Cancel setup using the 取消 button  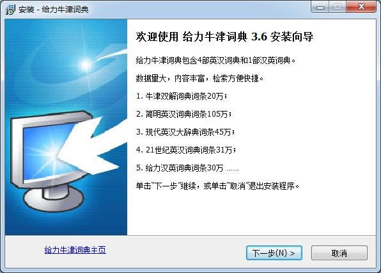pos(339,253)
